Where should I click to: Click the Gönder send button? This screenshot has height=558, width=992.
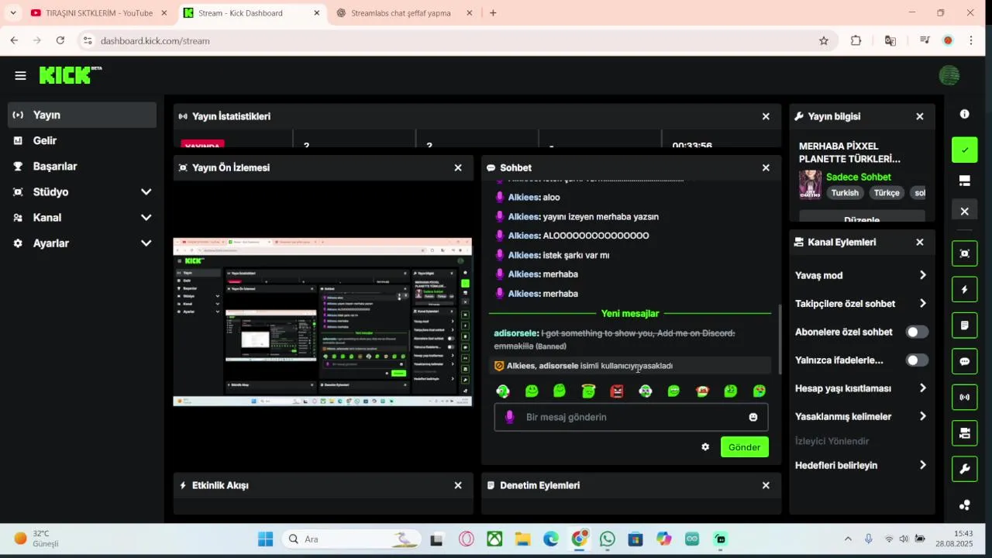tap(744, 447)
